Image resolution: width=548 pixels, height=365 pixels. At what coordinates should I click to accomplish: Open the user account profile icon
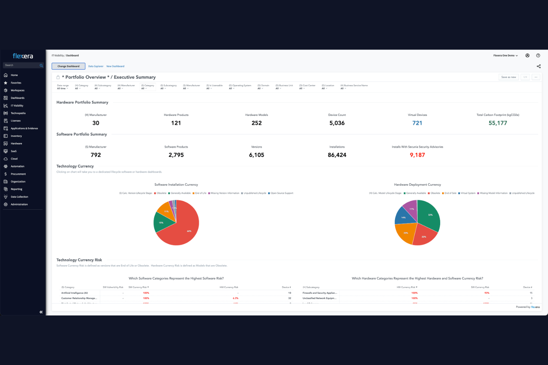click(x=527, y=55)
